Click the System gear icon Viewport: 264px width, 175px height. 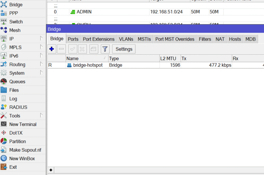point(4,73)
